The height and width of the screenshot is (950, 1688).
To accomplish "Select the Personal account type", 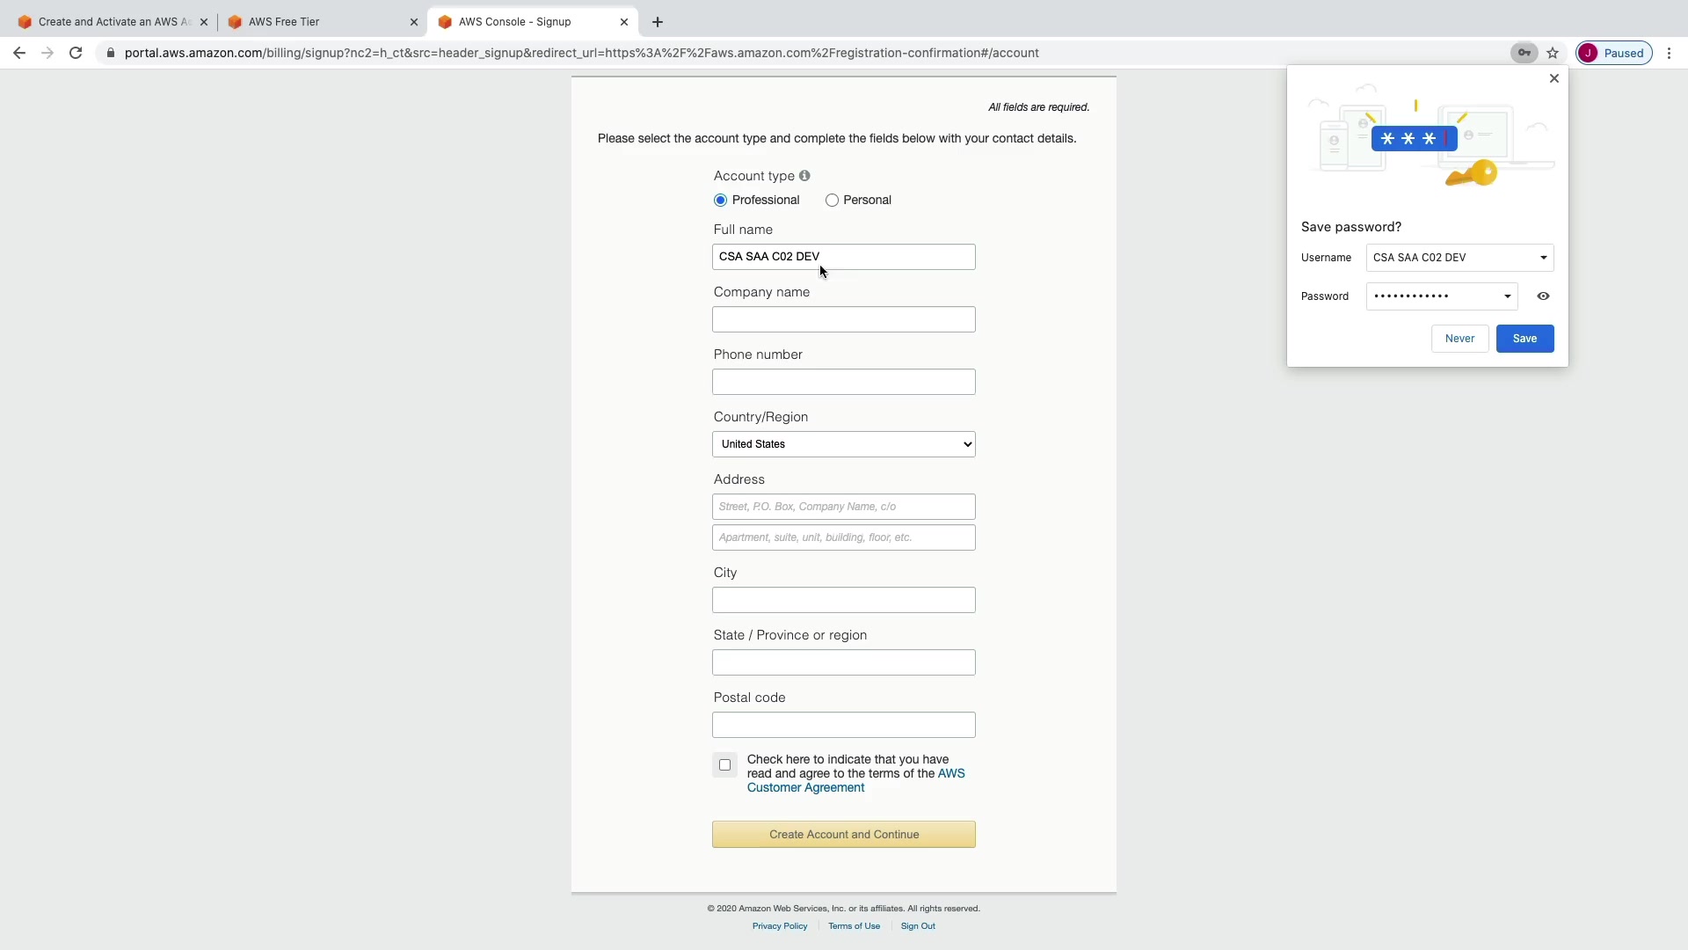I will (x=832, y=201).
